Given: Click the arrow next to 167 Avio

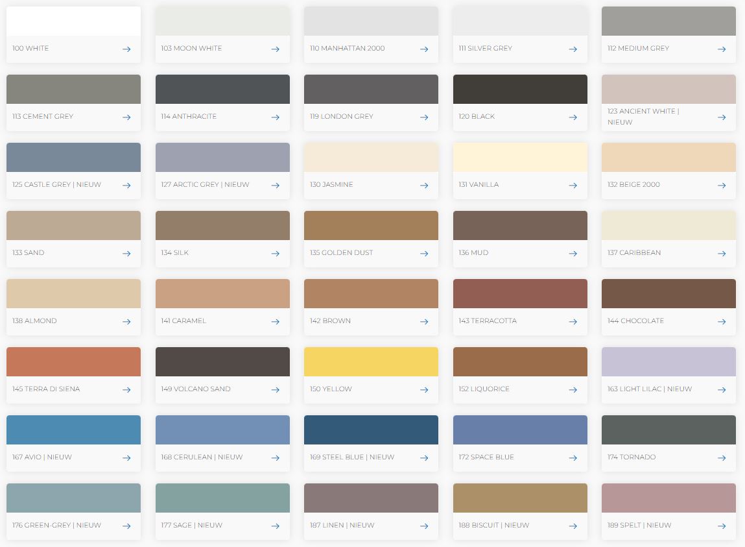Looking at the screenshot, I should tap(126, 458).
